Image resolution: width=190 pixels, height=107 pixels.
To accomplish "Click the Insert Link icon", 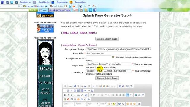I will [136, 95].
